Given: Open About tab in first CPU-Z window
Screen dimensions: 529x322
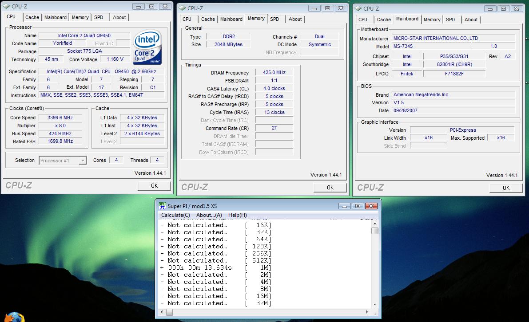Looking at the screenshot, I should [119, 17].
